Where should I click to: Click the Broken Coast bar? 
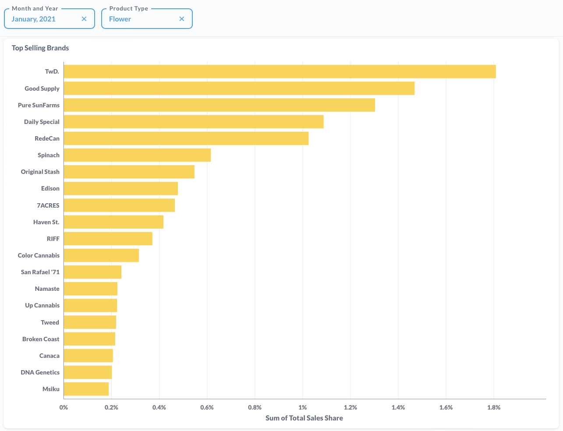click(x=89, y=339)
